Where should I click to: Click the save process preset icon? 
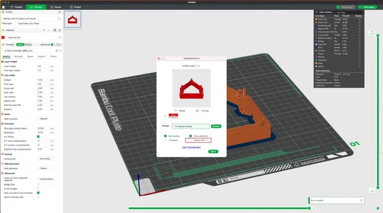click(x=56, y=50)
